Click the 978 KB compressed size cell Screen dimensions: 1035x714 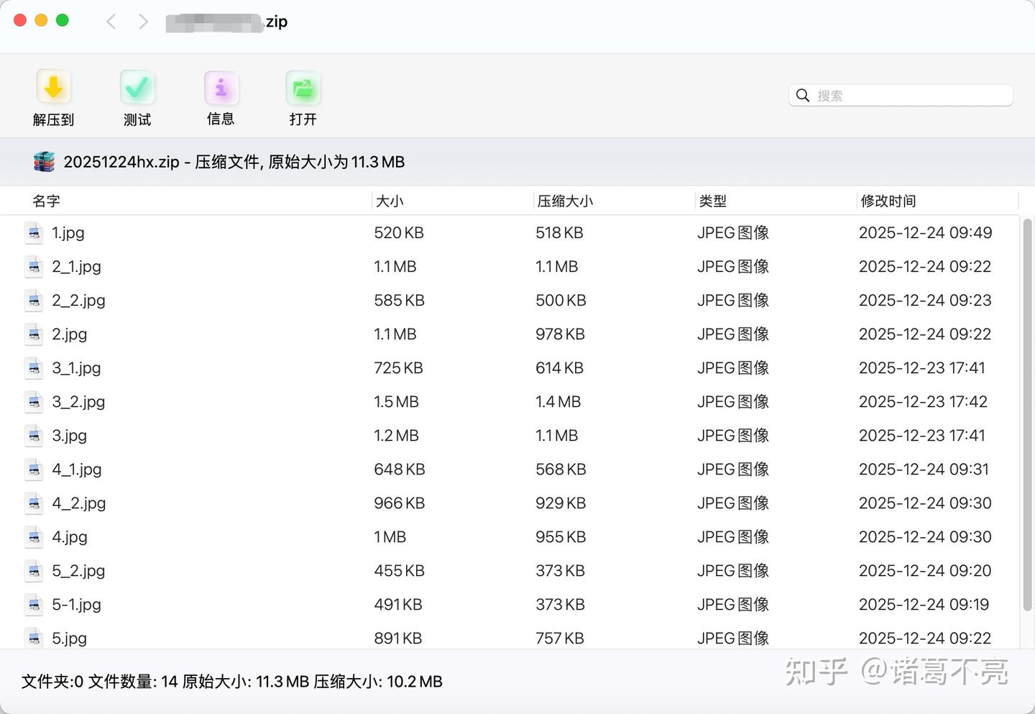coord(560,334)
